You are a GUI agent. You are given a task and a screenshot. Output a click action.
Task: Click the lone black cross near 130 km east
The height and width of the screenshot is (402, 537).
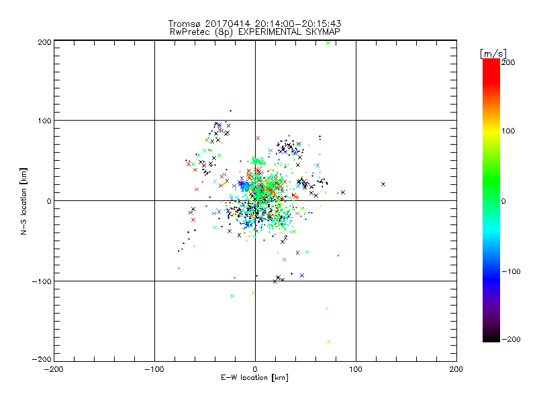[383, 184]
